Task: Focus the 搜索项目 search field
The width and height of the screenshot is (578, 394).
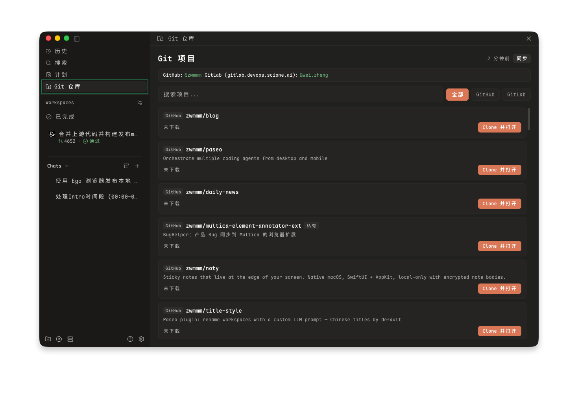Action: (x=301, y=94)
